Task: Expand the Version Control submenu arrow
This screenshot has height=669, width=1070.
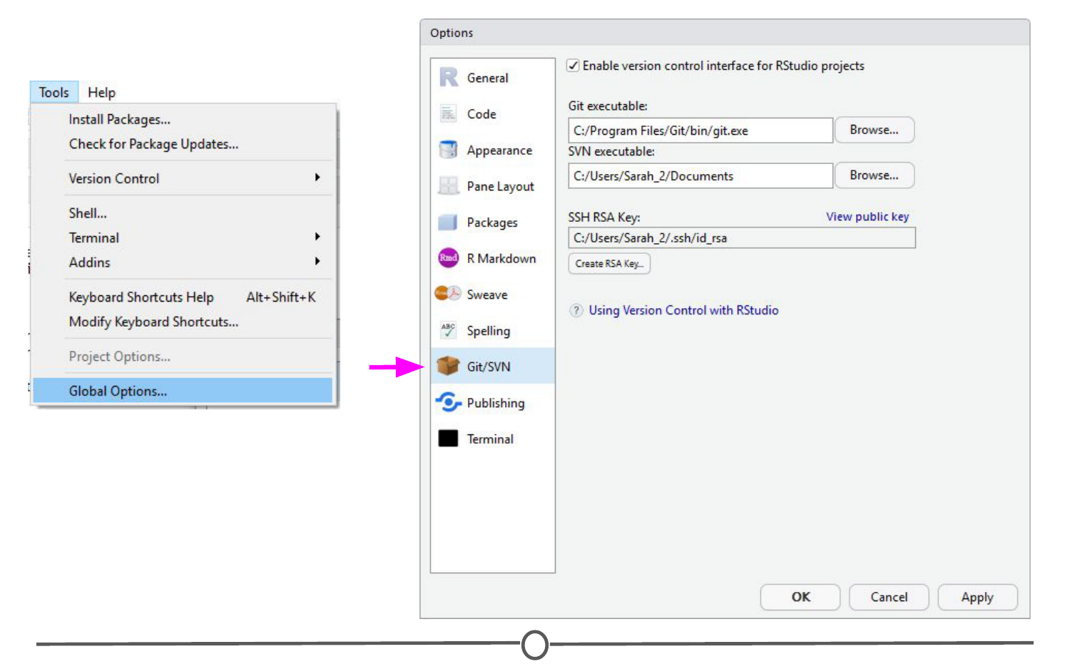Action: 317,178
